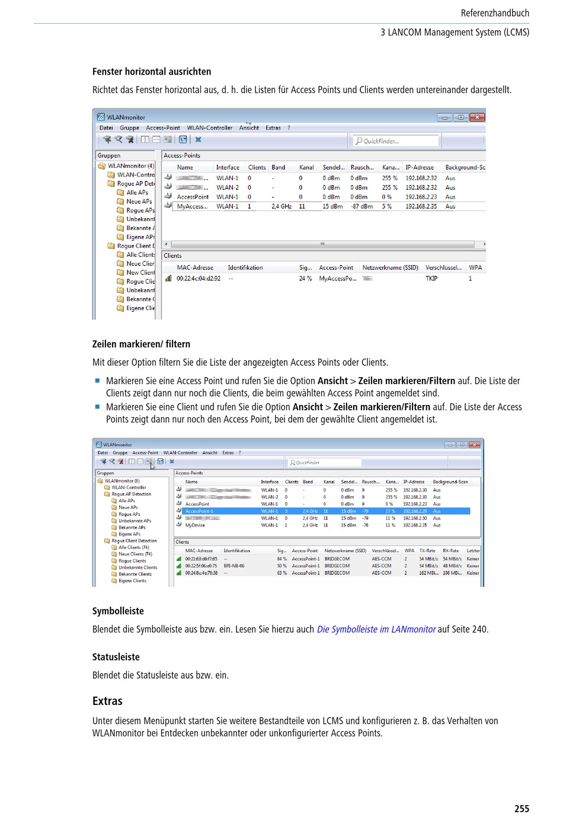
Task: Sort by the IP-Adresse column header in the upper window
Action: (420, 167)
